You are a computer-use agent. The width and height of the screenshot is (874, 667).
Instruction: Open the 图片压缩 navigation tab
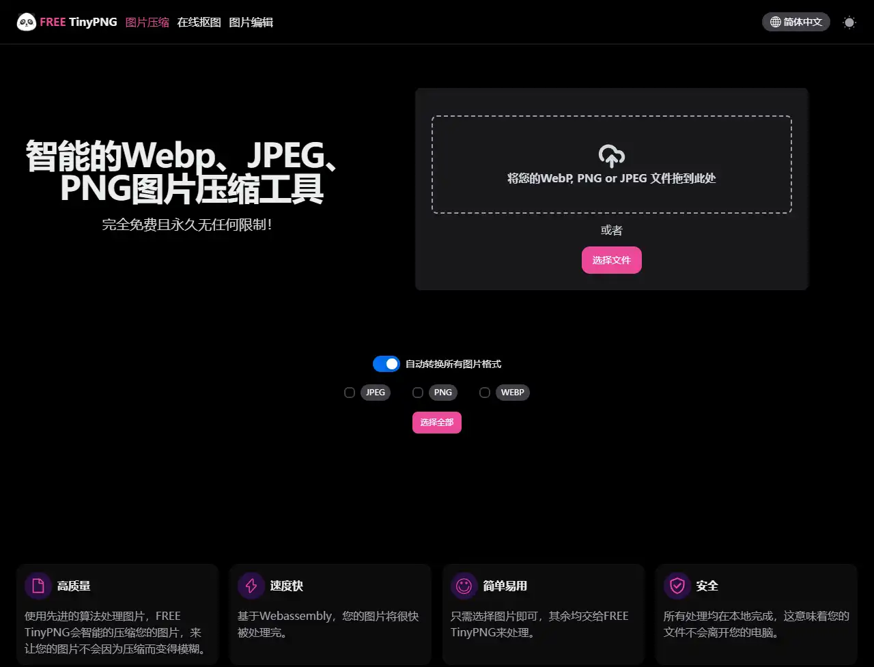point(147,23)
